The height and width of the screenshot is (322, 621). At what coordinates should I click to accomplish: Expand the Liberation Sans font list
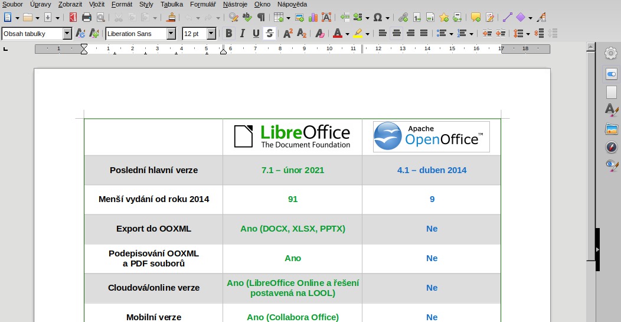click(171, 34)
